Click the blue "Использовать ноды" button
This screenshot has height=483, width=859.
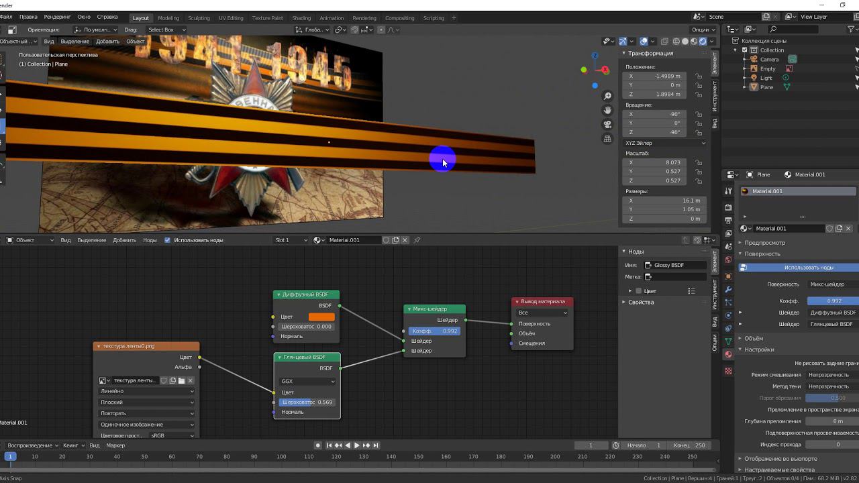pyautogui.click(x=808, y=268)
